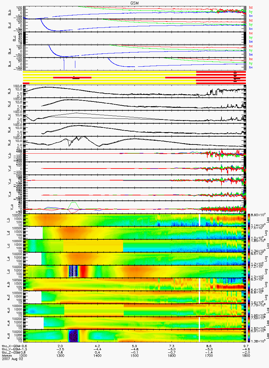Click the e_b electron spectrogram label
The width and height of the screenshot is (269, 368).
(9, 285)
